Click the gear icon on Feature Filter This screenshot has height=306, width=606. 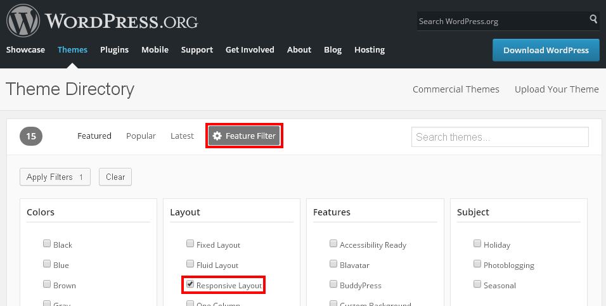coord(217,136)
